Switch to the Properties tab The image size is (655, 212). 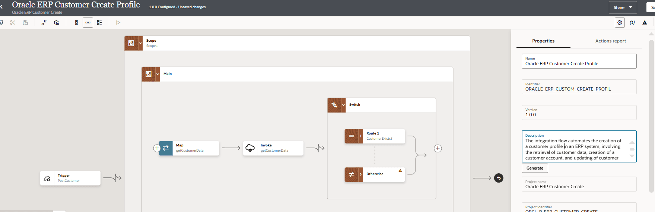(x=543, y=41)
